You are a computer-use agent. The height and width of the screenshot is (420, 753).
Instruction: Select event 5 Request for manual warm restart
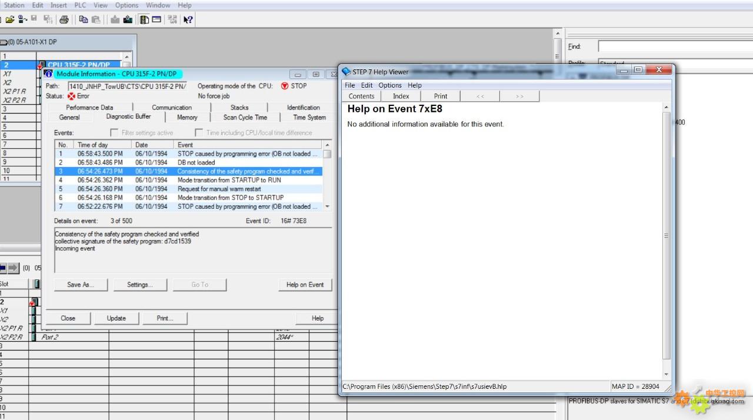pos(189,189)
